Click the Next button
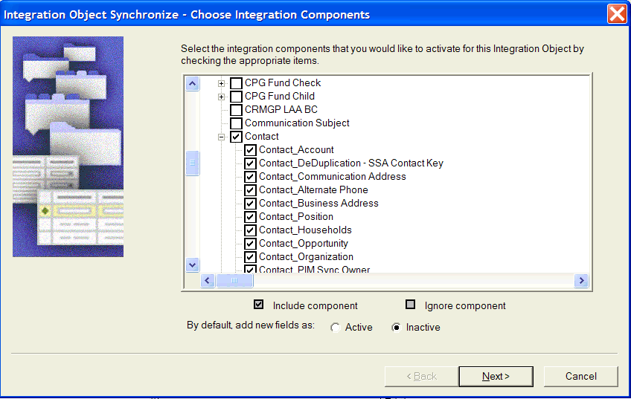Screen dimensions: 631x399 [x=496, y=377]
